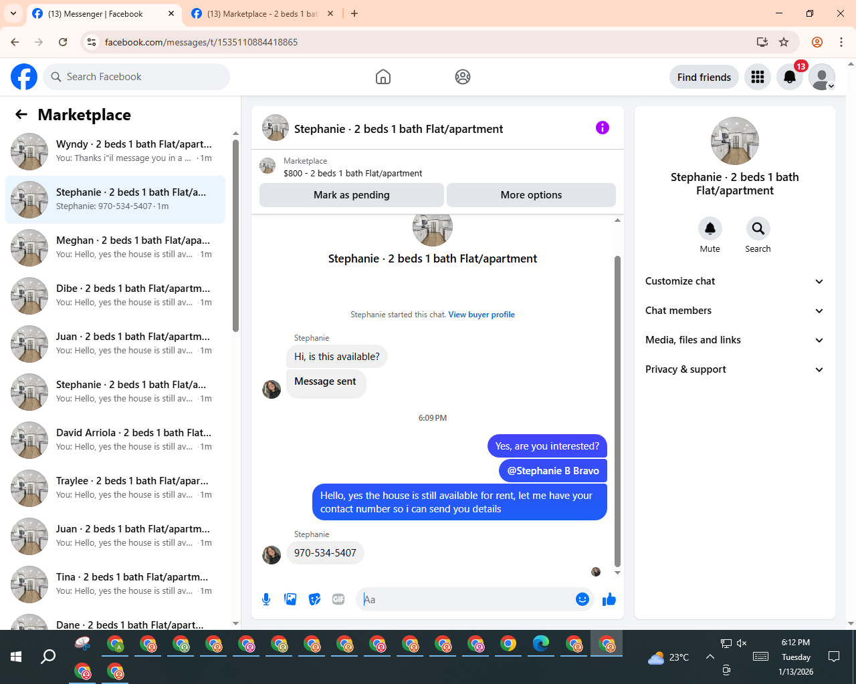This screenshot has height=684, width=856.
Task: Open the Facebook menu grid icon
Action: point(758,77)
